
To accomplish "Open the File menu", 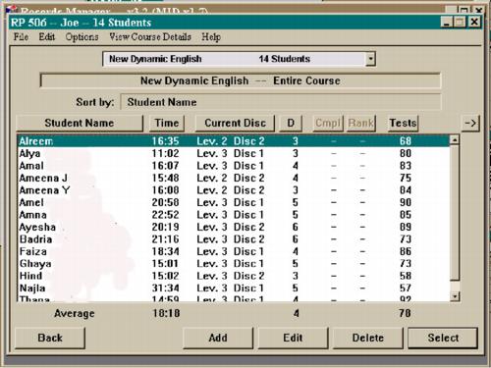I will [x=21, y=36].
